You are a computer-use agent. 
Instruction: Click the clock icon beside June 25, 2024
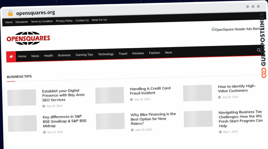pyautogui.click(x=132, y=130)
